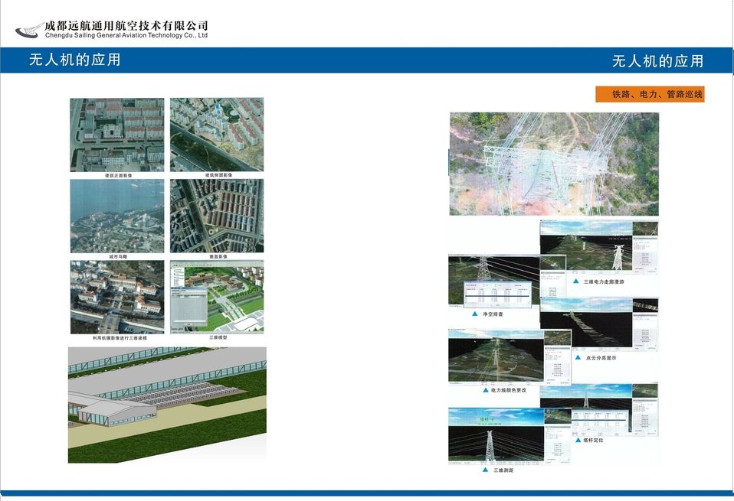Click the triangle marker beside 塔杆定位
The height and width of the screenshot is (501, 734).
578,440
